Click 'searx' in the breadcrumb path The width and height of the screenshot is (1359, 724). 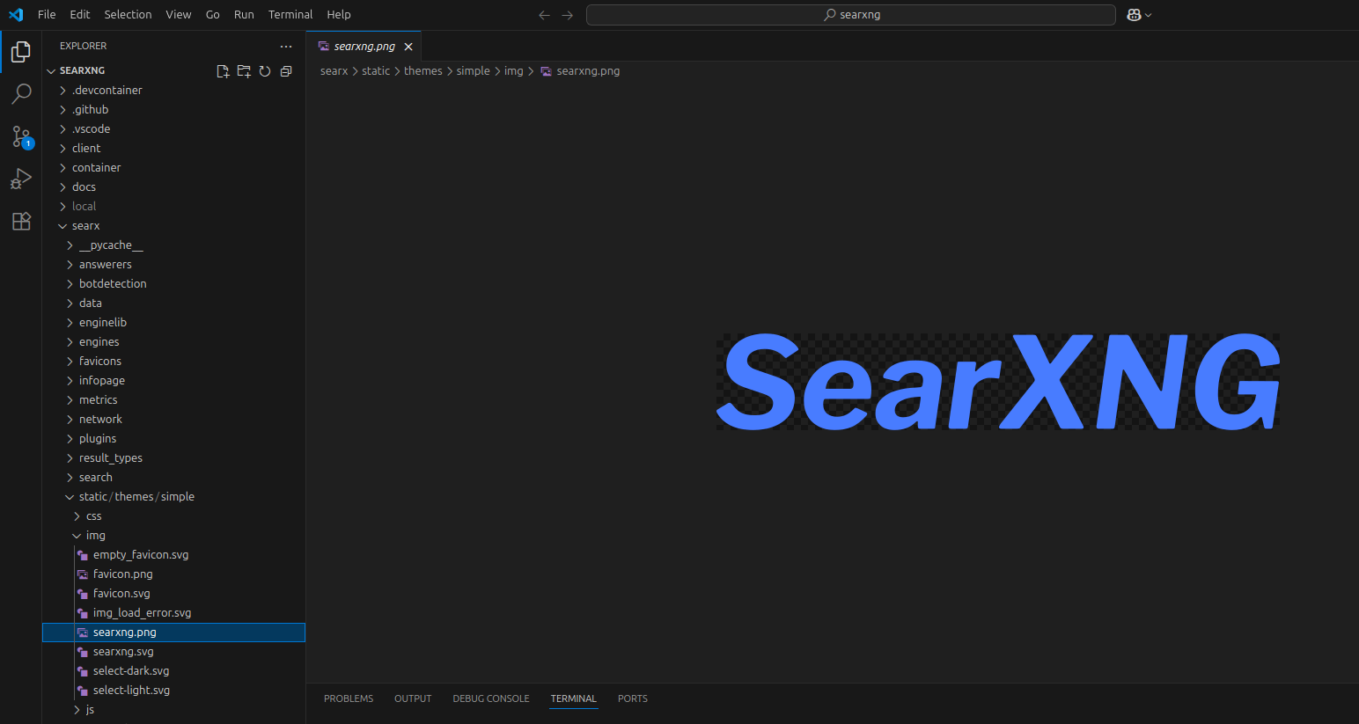334,71
